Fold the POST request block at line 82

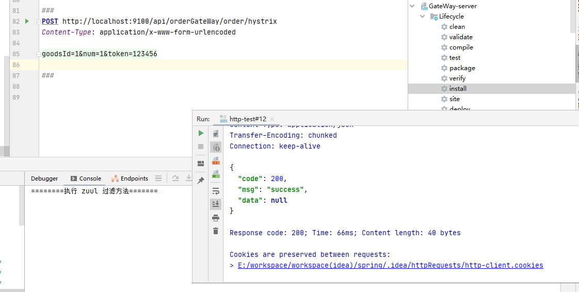pos(38,22)
